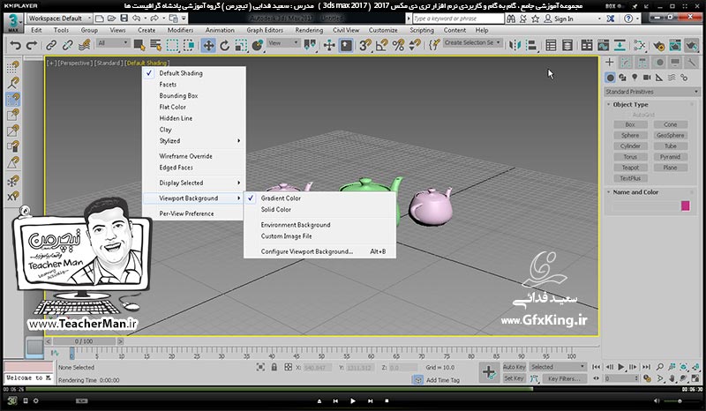Image resolution: width=706 pixels, height=411 pixels.
Task: Choose the Rectangular Selection Region icon
Action: [x=172, y=46]
